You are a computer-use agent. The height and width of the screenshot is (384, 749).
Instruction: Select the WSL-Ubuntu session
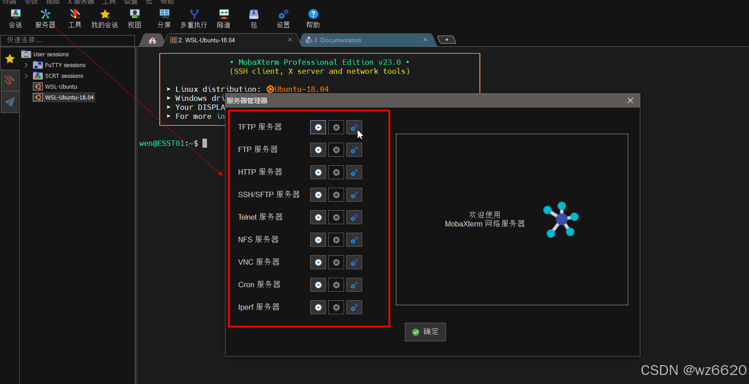tap(55, 86)
